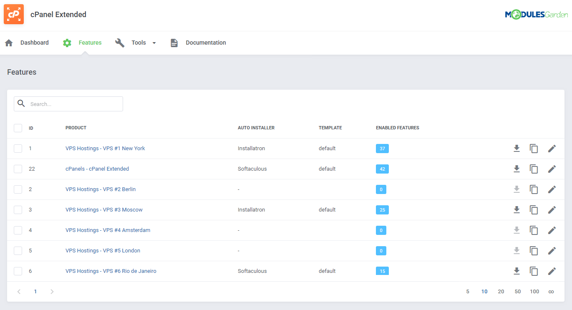The image size is (572, 310).
Task: Open the Dashboard tab
Action: [x=34, y=43]
